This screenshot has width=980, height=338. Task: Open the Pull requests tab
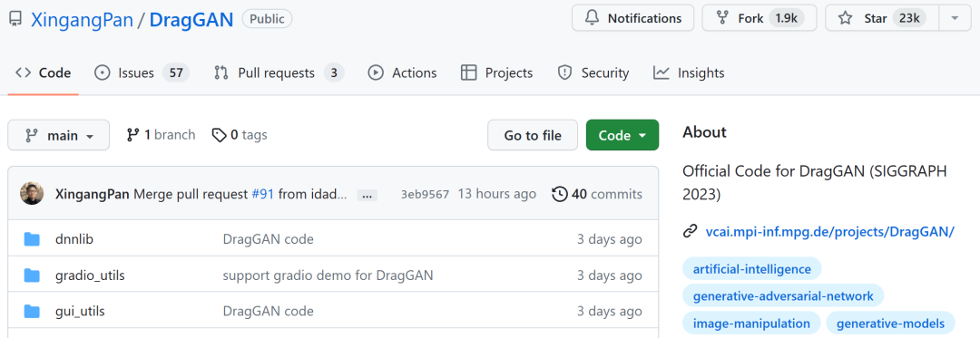[279, 73]
